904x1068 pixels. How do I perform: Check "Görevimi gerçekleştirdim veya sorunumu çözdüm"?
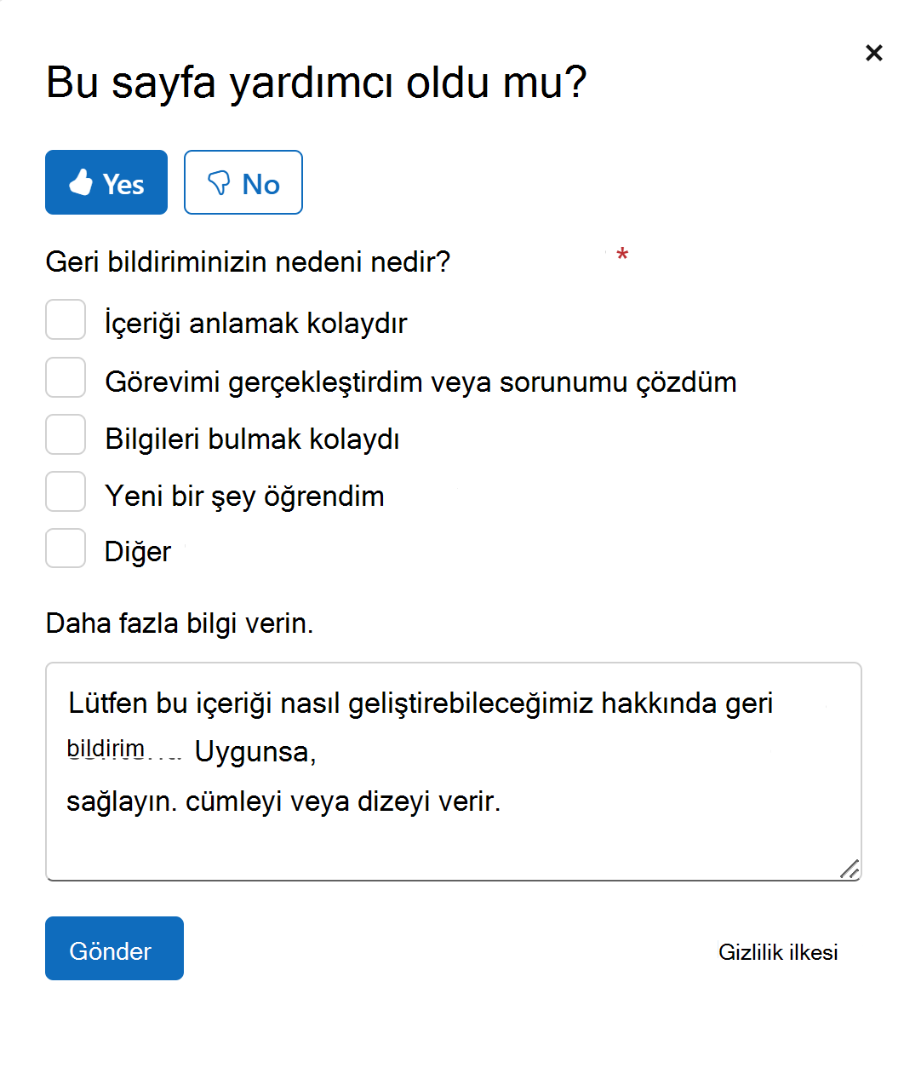click(66, 377)
